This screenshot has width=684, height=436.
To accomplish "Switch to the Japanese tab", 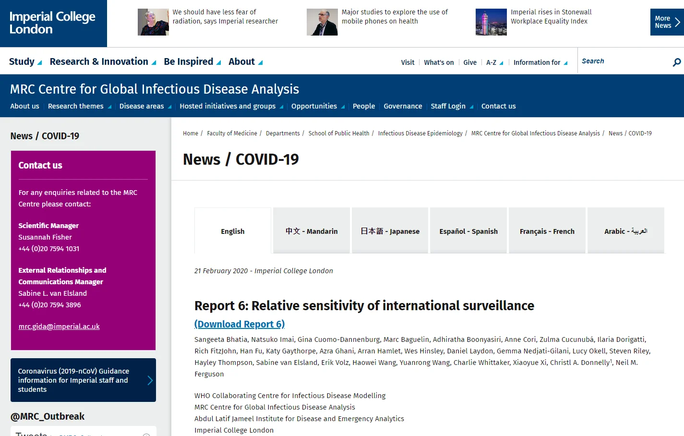I will pos(390,230).
